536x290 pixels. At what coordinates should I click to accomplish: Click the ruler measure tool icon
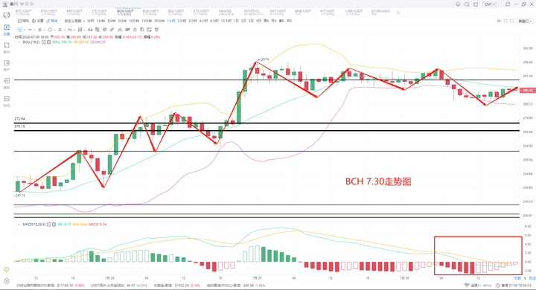click(112, 30)
